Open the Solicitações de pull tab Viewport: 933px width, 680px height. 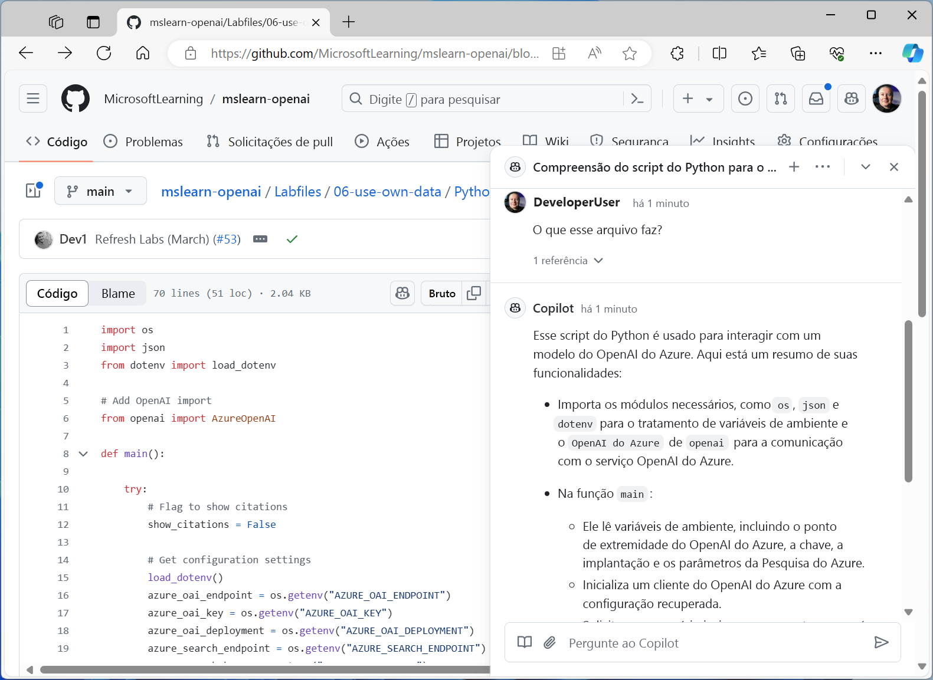[270, 142]
